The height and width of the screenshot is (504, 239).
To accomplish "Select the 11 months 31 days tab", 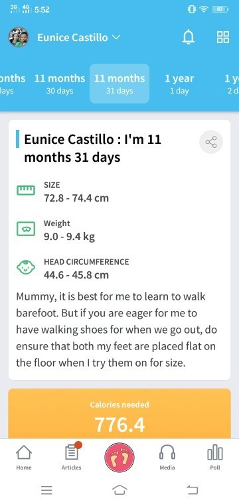I will [x=119, y=84].
